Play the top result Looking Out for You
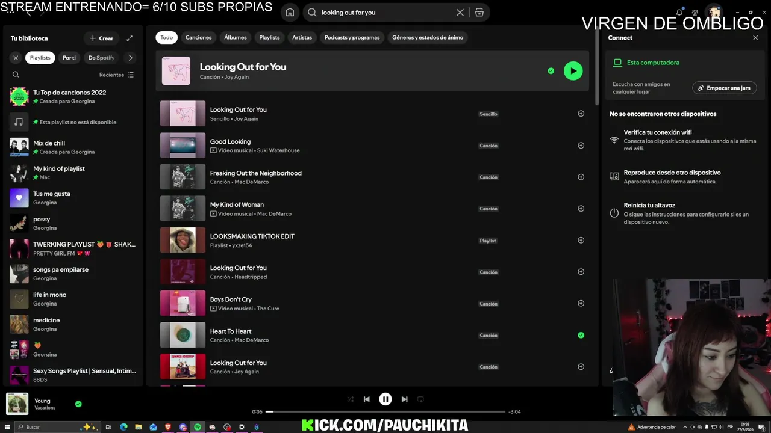The image size is (771, 433). point(573,71)
